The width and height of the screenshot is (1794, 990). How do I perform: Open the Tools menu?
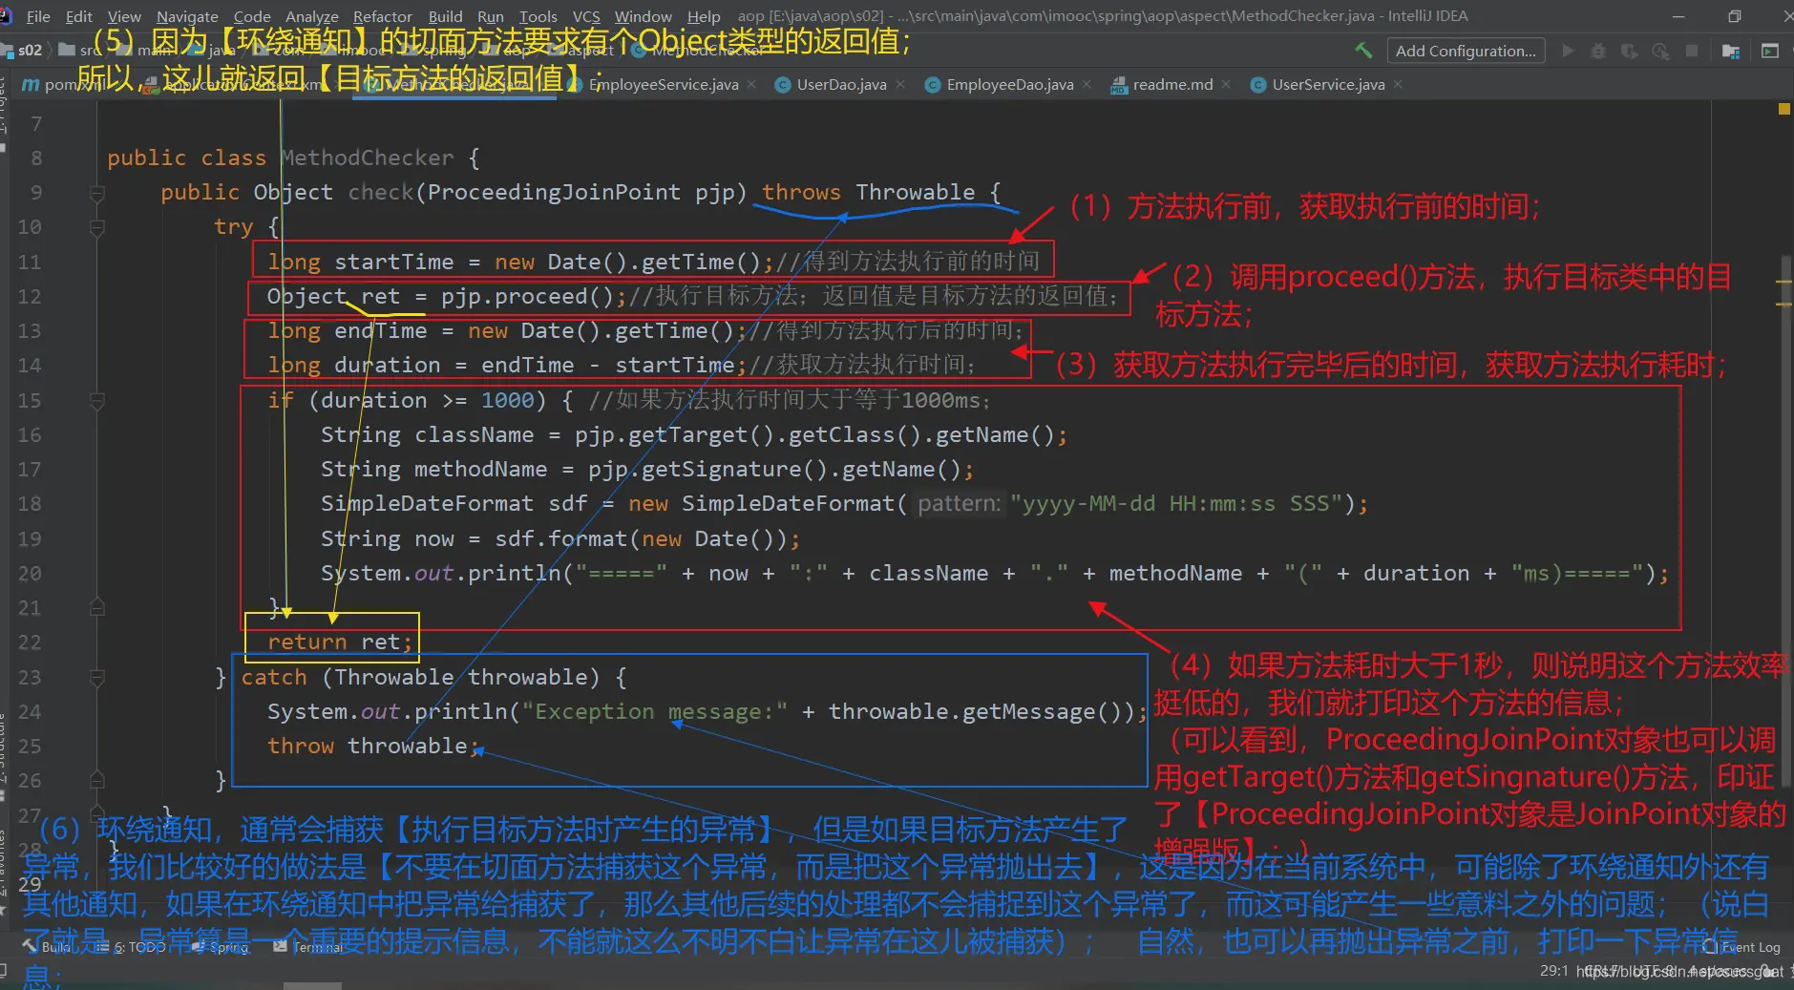[x=538, y=16]
